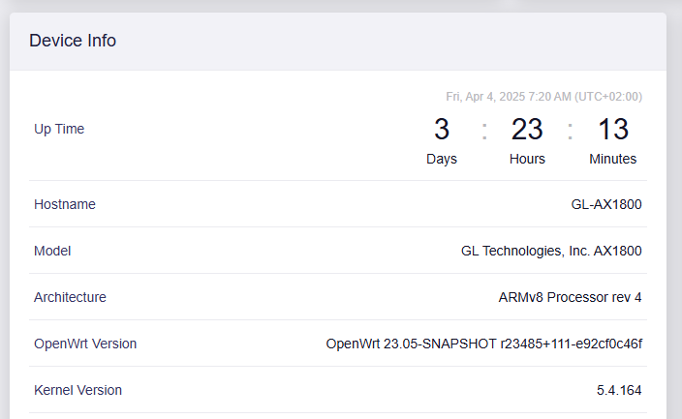Select the uptime days value 3
The height and width of the screenshot is (419, 682).
(x=442, y=129)
